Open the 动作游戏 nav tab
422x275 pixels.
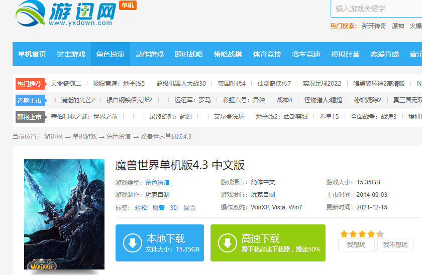click(x=149, y=54)
